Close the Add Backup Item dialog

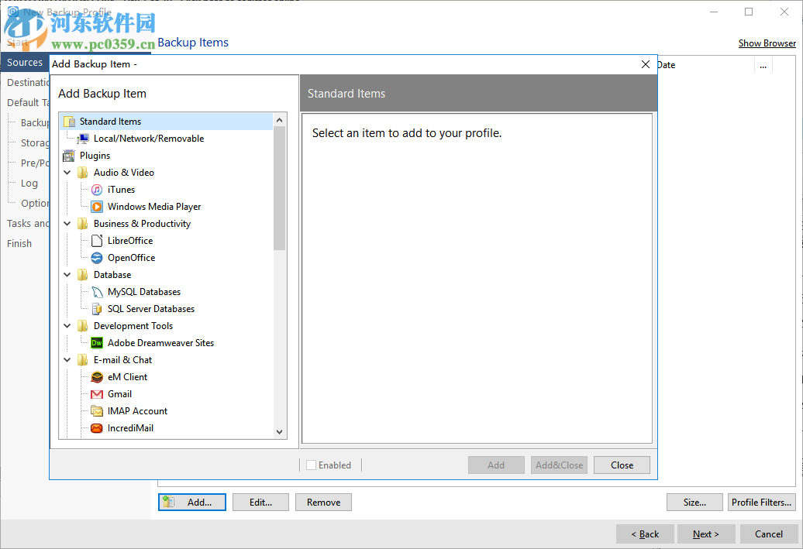click(x=645, y=64)
